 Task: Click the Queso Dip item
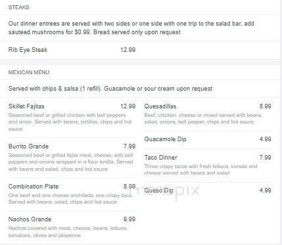pyautogui.click(x=158, y=190)
